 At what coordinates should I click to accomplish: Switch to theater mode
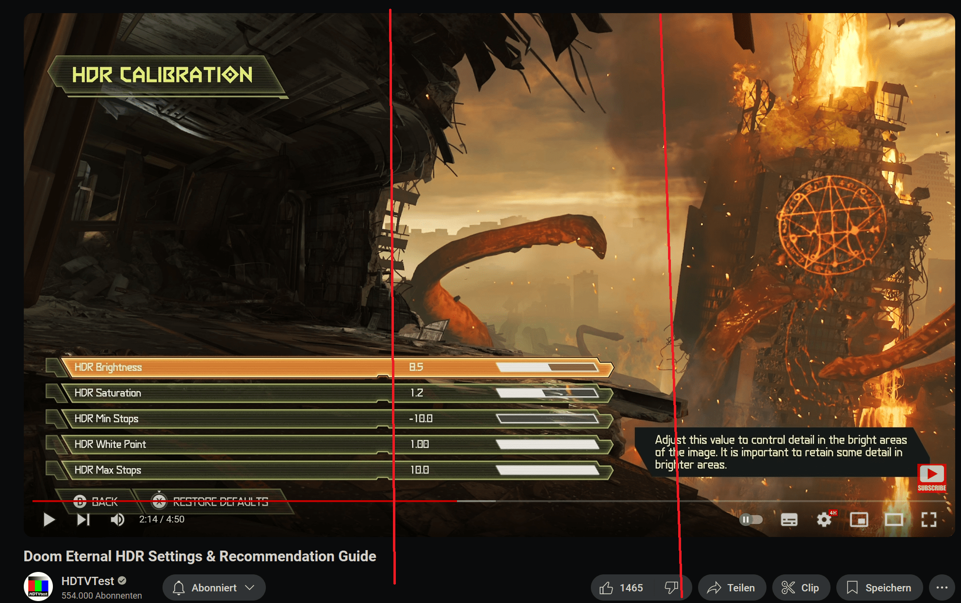pyautogui.click(x=894, y=520)
